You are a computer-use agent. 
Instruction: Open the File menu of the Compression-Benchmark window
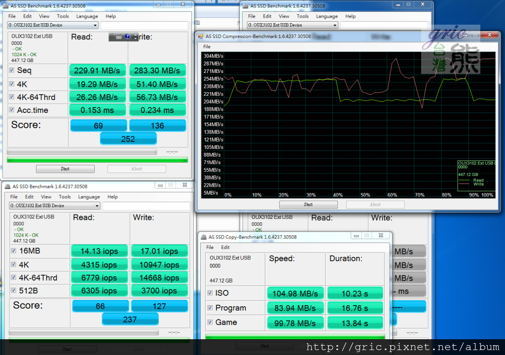[x=207, y=47]
